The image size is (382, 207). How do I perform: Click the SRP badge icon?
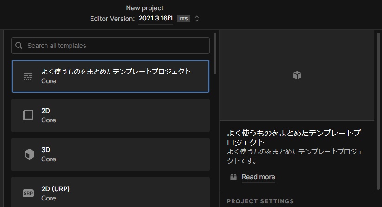coord(28,194)
